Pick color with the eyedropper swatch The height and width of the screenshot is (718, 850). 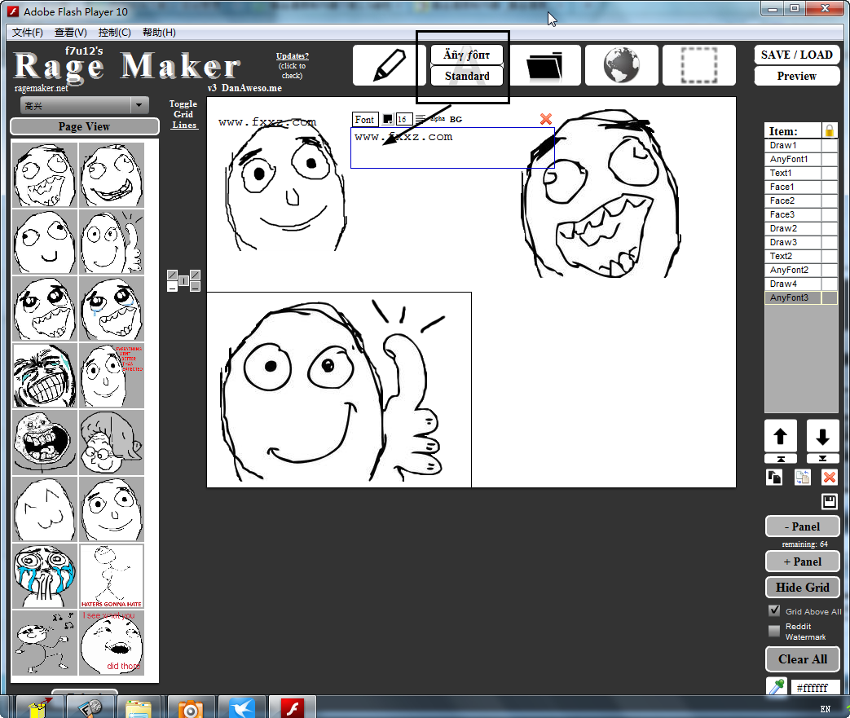pos(777,687)
